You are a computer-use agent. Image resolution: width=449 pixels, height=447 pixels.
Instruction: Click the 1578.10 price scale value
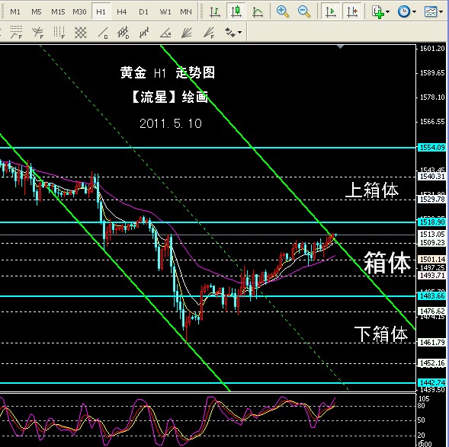[432, 97]
